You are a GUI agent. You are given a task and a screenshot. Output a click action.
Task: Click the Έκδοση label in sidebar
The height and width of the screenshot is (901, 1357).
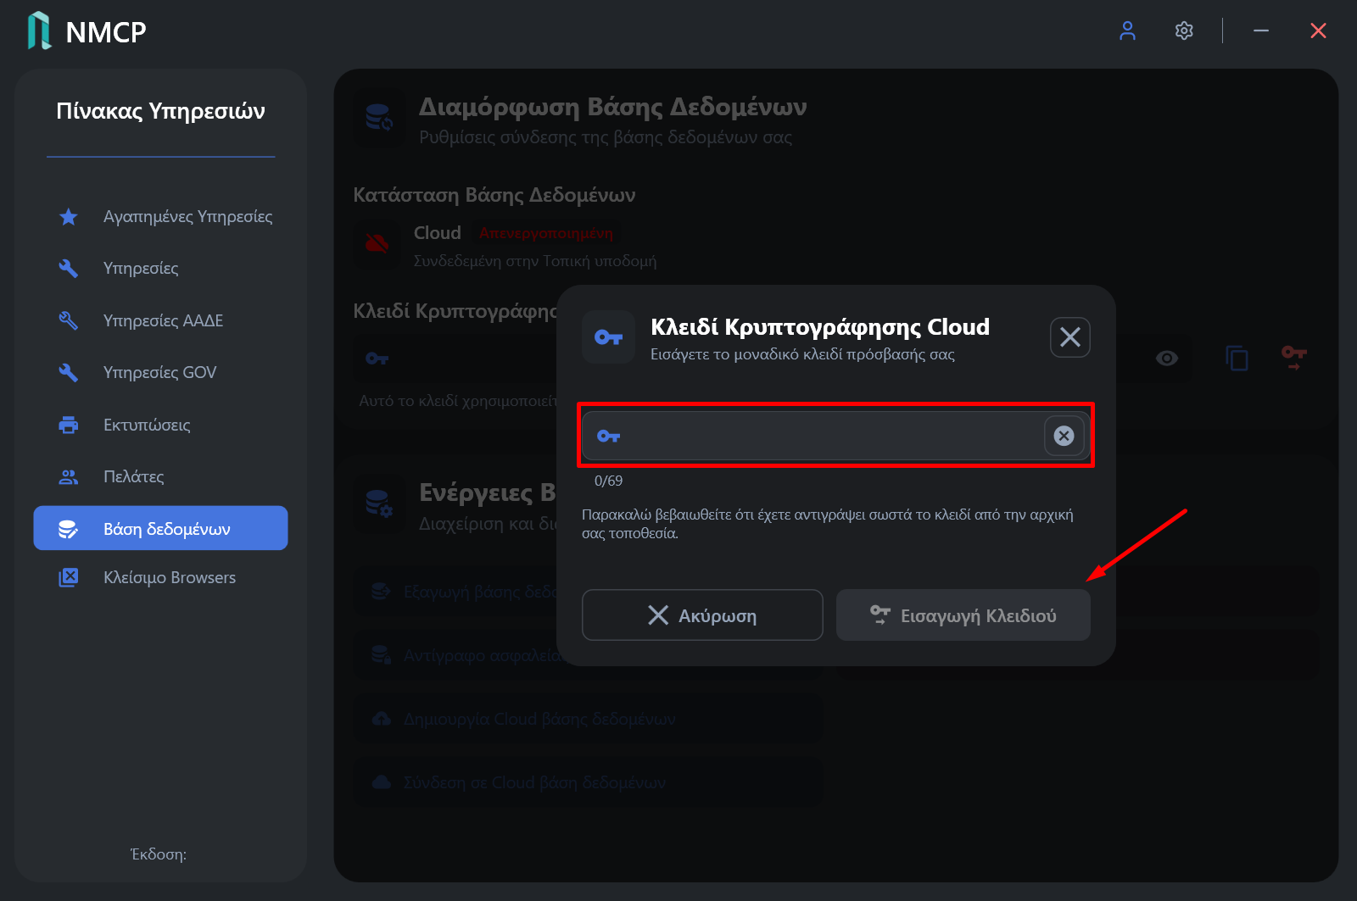[159, 854]
